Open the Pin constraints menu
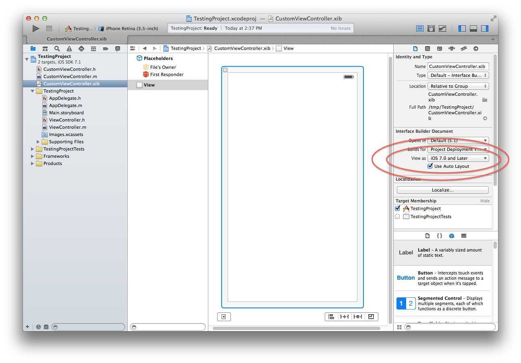 coord(345,317)
